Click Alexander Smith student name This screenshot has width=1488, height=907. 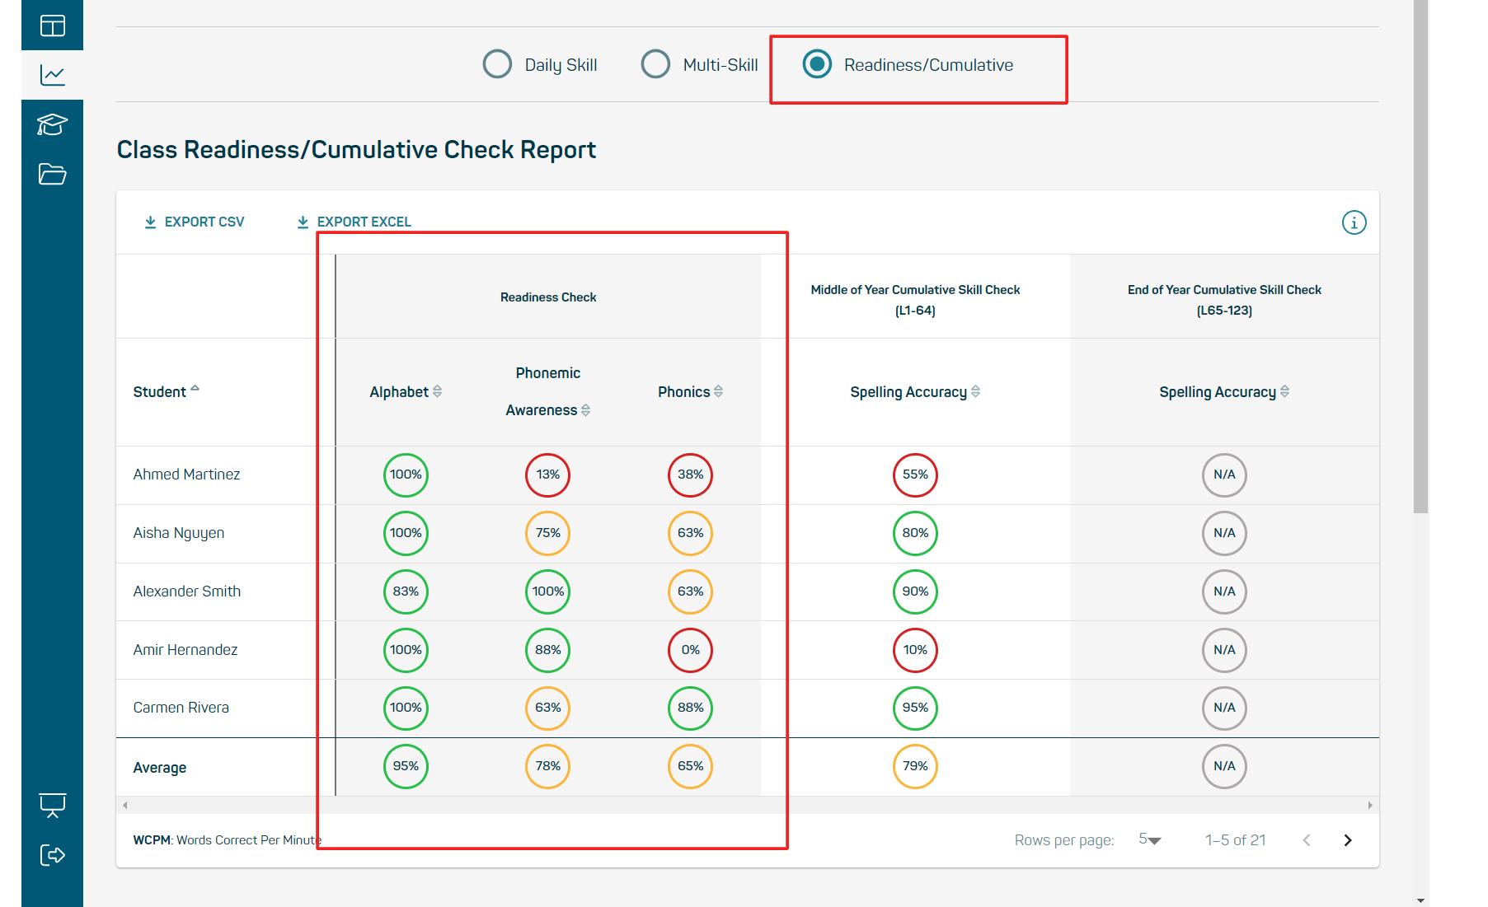coord(187,591)
